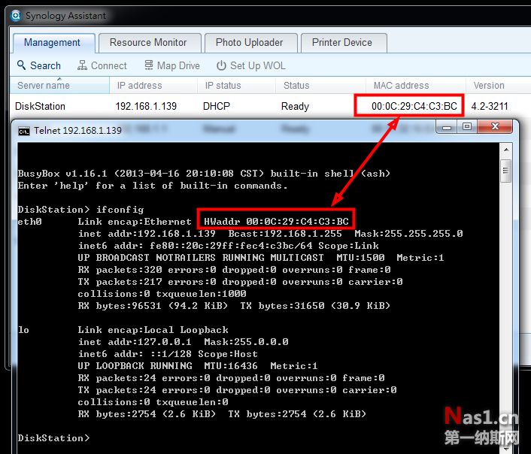Click Telnet scrollbar up arrow
The image size is (531, 454).
(x=506, y=150)
